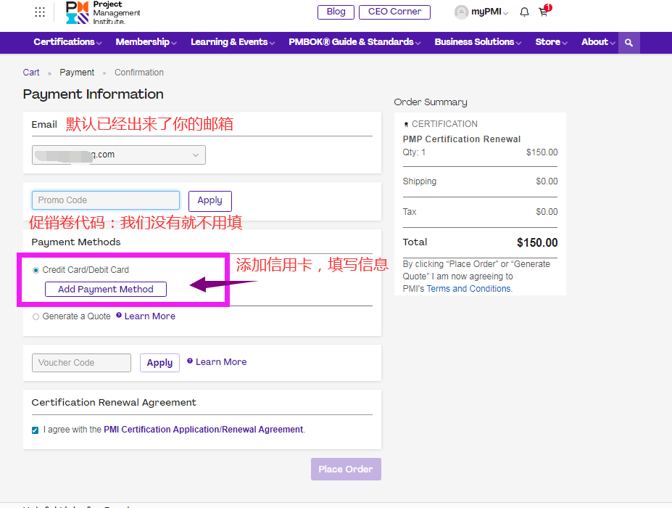The image size is (672, 508).
Task: Click the Shipping row label
Action: [419, 181]
